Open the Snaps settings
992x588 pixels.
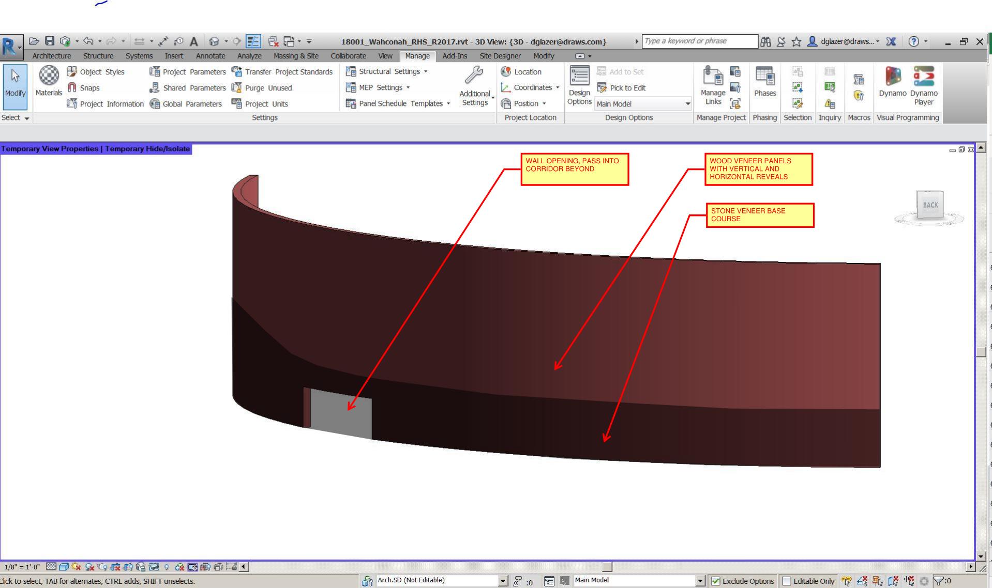click(x=88, y=88)
